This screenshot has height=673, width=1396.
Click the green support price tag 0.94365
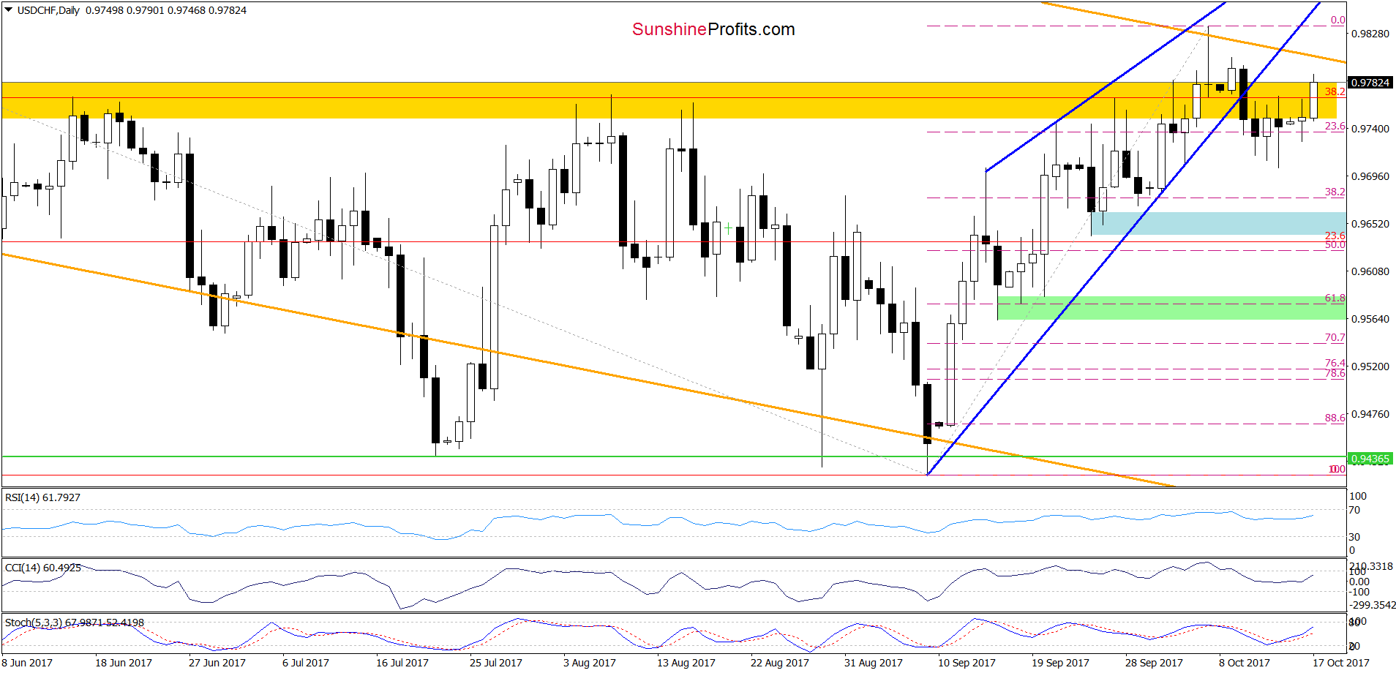click(x=1370, y=459)
